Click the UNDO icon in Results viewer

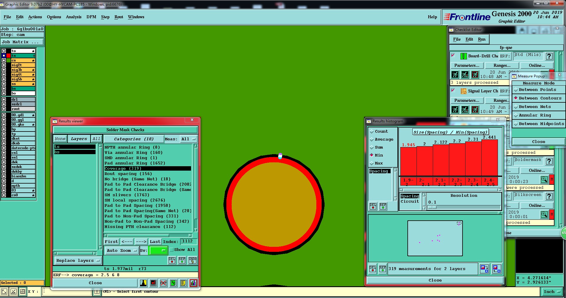pos(192,260)
